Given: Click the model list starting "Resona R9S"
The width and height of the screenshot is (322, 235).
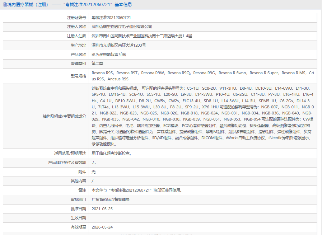Looking at the screenshot, I should 203,76.
